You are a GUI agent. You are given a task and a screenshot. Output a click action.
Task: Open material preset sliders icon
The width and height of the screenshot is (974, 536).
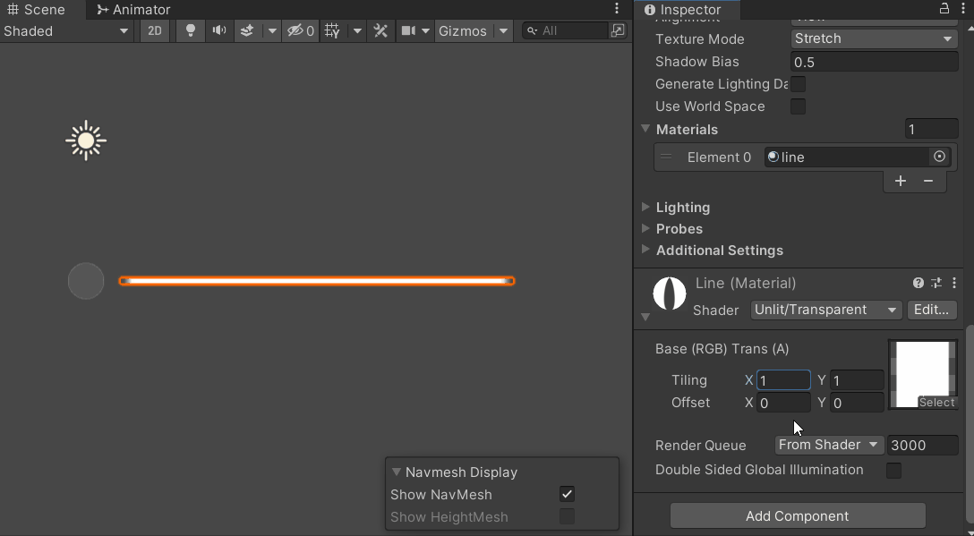point(936,284)
